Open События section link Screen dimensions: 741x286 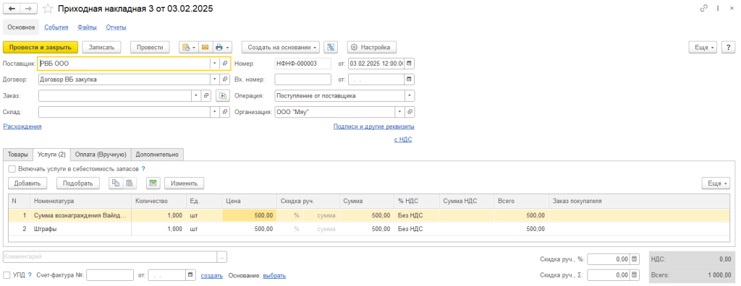[x=56, y=27]
